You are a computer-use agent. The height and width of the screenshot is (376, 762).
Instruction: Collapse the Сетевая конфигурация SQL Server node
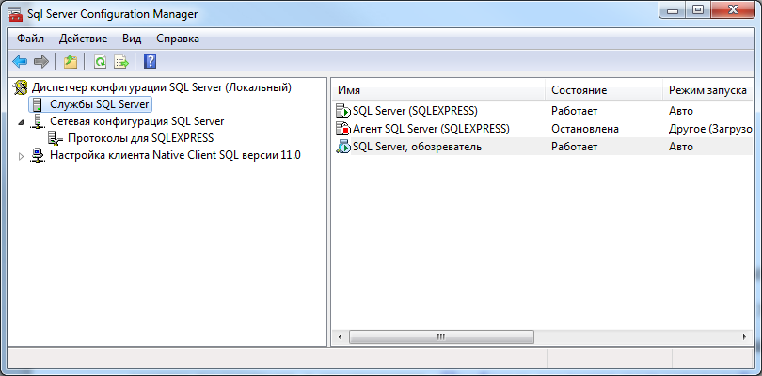click(22, 122)
